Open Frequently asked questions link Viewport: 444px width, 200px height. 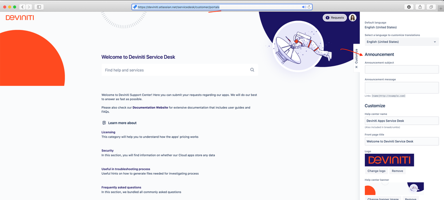click(x=121, y=187)
